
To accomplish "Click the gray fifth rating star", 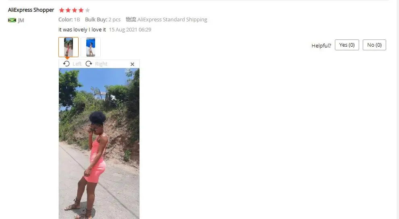I will coord(87,10).
